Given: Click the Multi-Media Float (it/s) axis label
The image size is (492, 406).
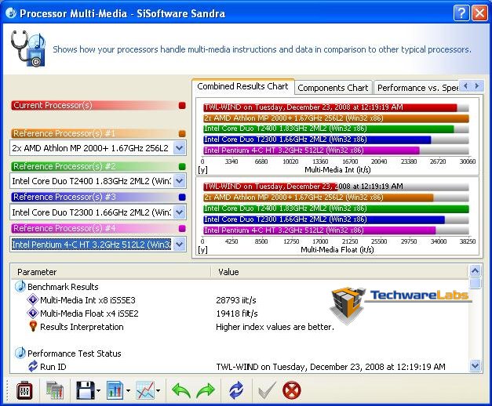Looking at the screenshot, I should [337, 250].
